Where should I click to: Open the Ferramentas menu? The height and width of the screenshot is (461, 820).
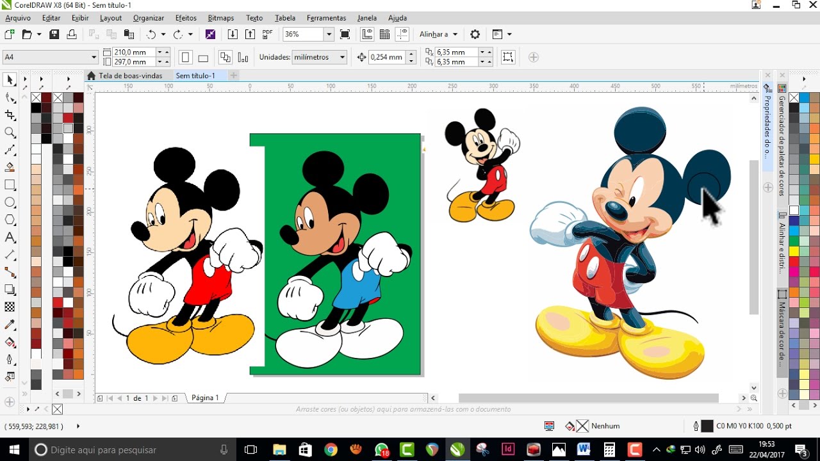pyautogui.click(x=326, y=18)
